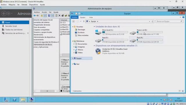The image size is (186, 105).
Task: Select Visor de eventos tree node
Action: point(40,27)
